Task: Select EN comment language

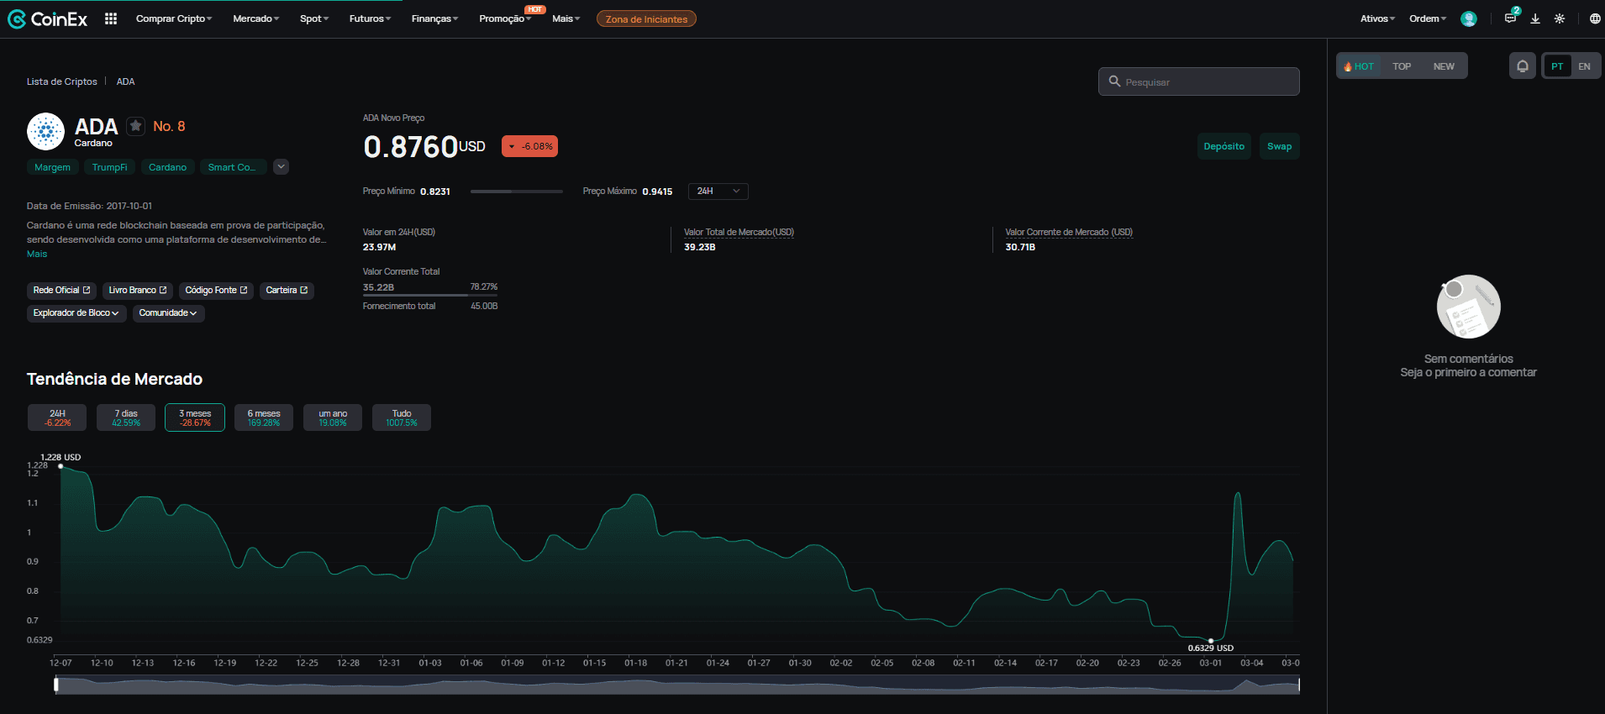Action: (1584, 66)
